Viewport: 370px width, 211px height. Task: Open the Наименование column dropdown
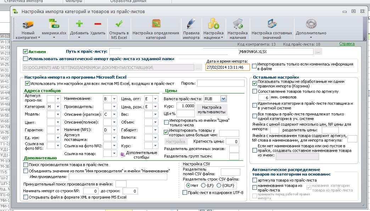[114, 99]
